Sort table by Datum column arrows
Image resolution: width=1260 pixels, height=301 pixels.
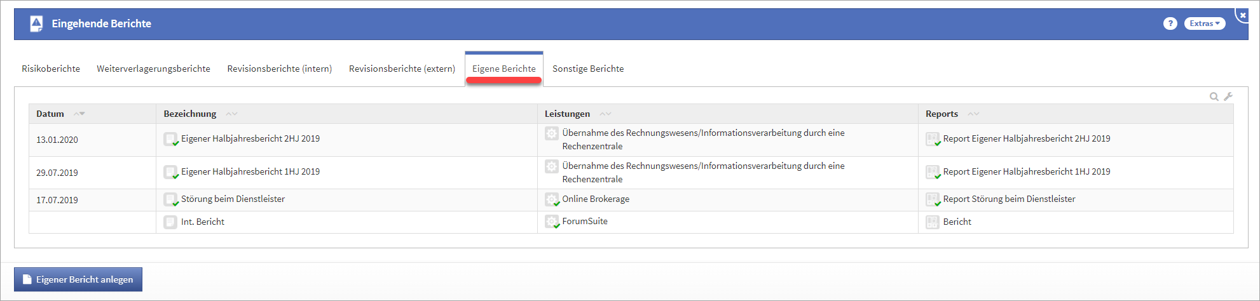(x=79, y=114)
